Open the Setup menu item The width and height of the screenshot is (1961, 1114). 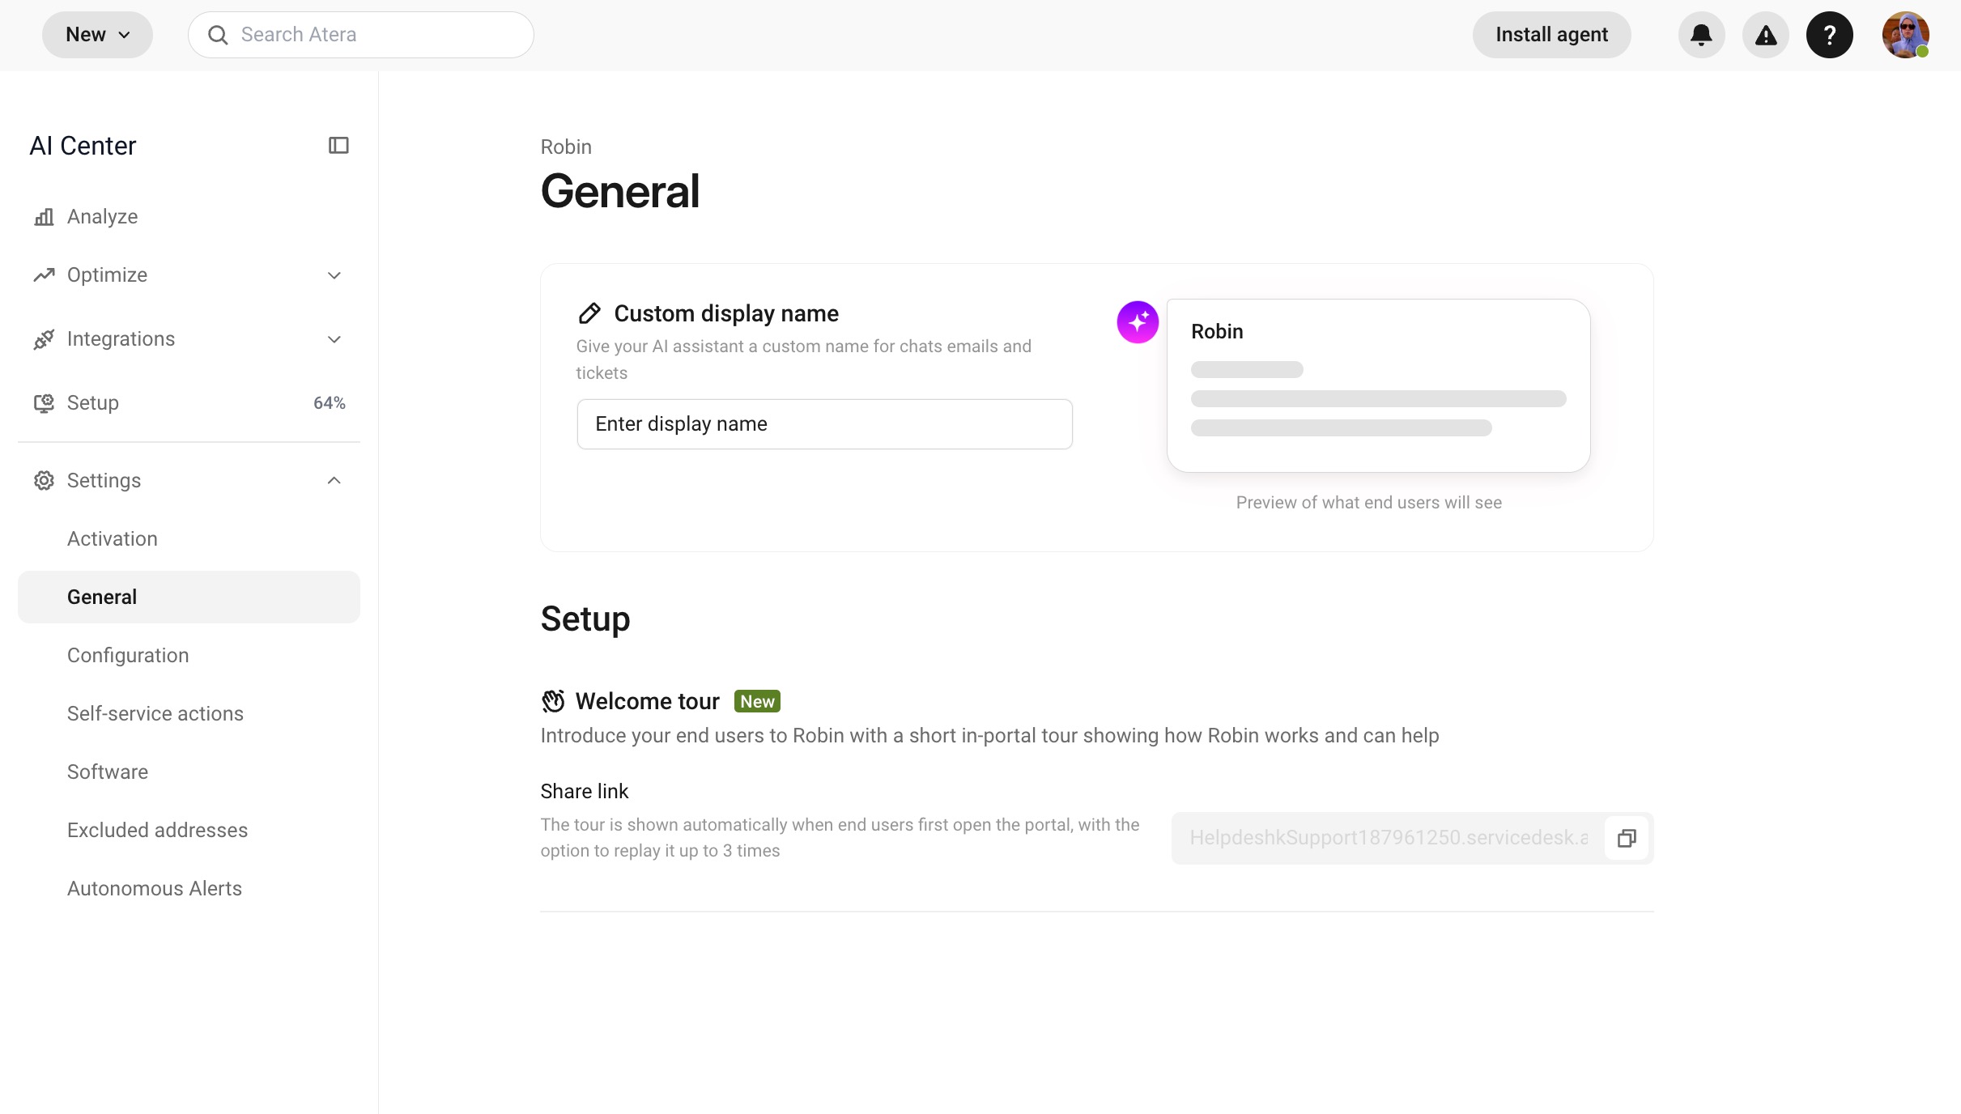tap(189, 403)
